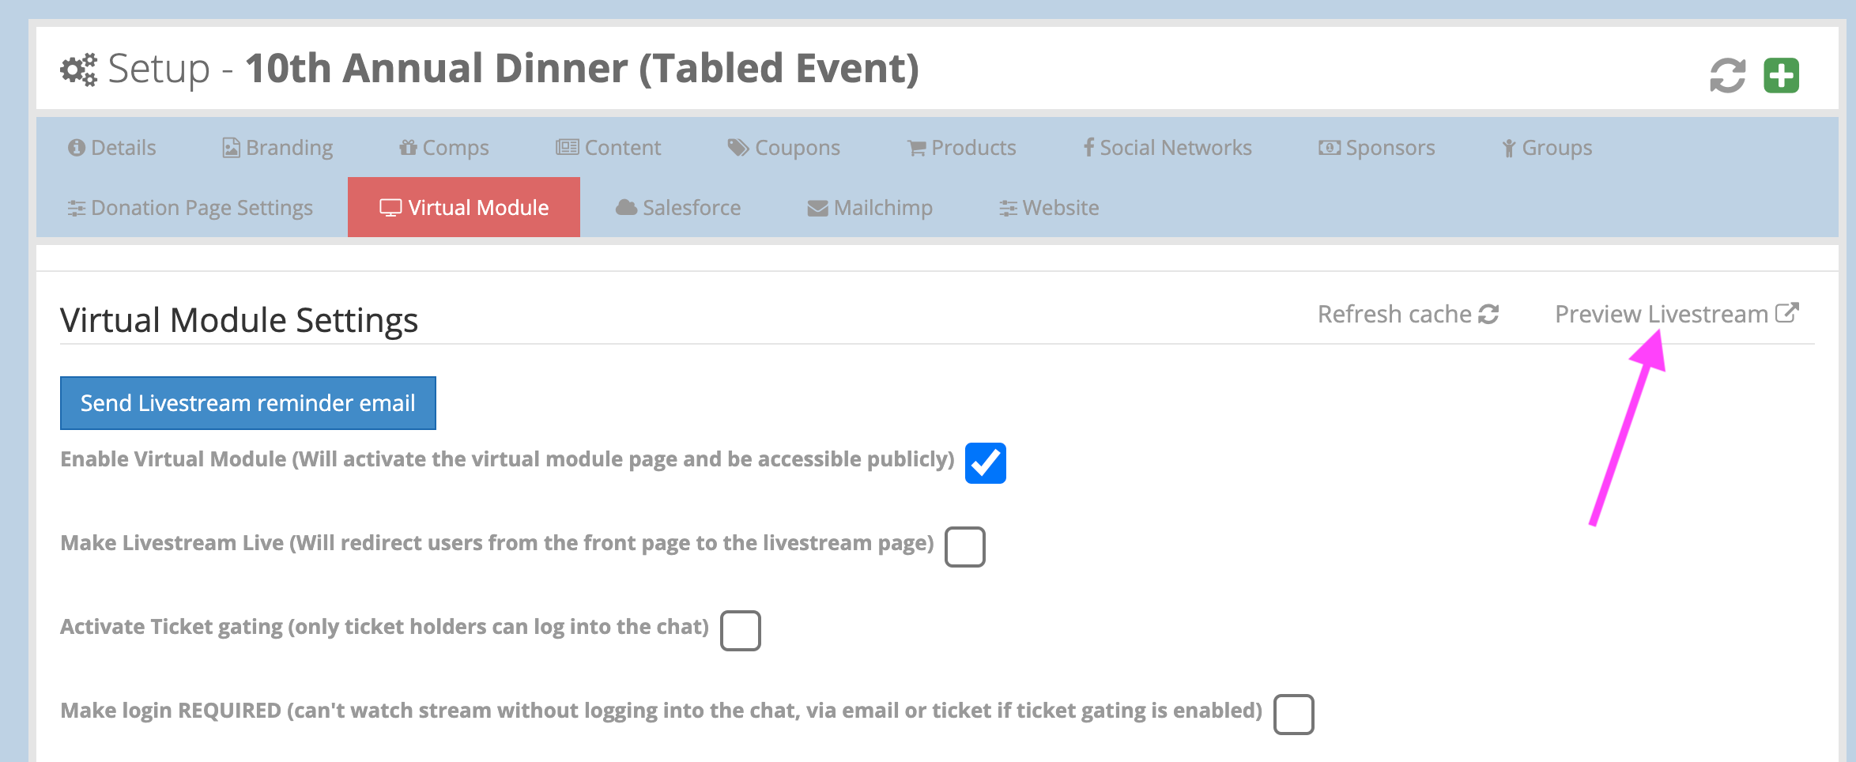Switch to the Branding tab
1856x762 pixels.
pyautogui.click(x=277, y=148)
